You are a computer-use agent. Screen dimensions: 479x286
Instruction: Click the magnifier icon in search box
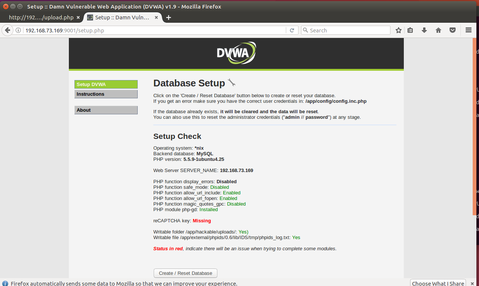305,31
